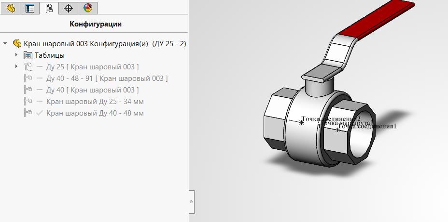Click the Точка соединения2 label in viewport
Image resolution: width=448 pixels, height=222 pixels.
(331, 118)
